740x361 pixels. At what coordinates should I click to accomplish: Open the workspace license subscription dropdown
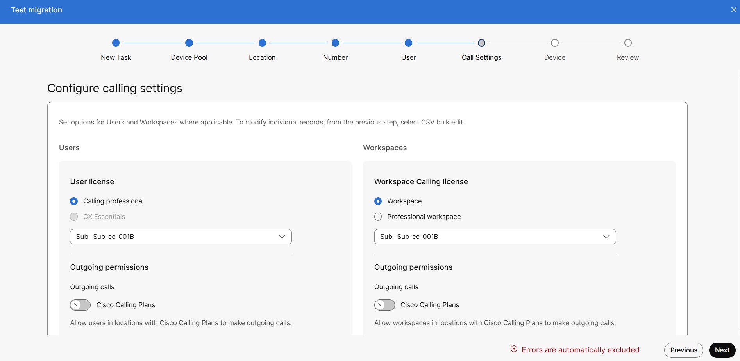(x=495, y=237)
